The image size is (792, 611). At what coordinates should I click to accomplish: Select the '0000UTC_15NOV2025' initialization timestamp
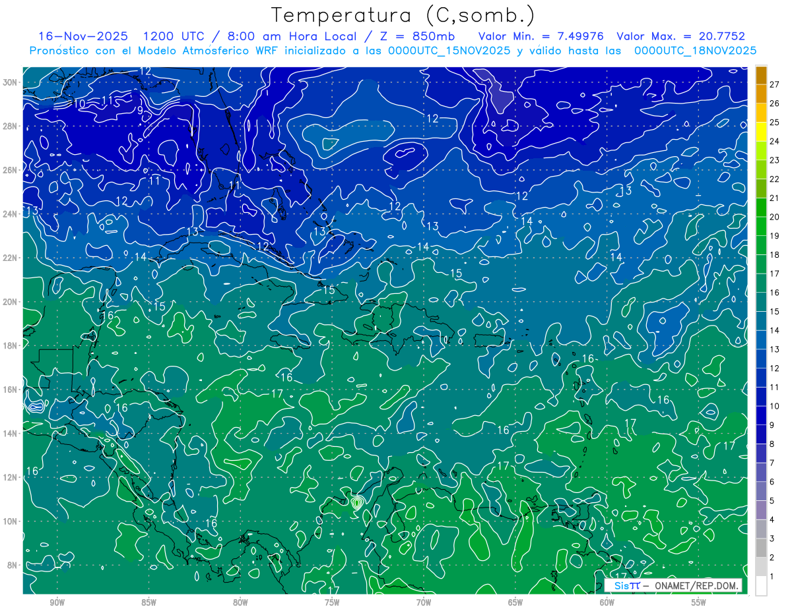pyautogui.click(x=449, y=51)
